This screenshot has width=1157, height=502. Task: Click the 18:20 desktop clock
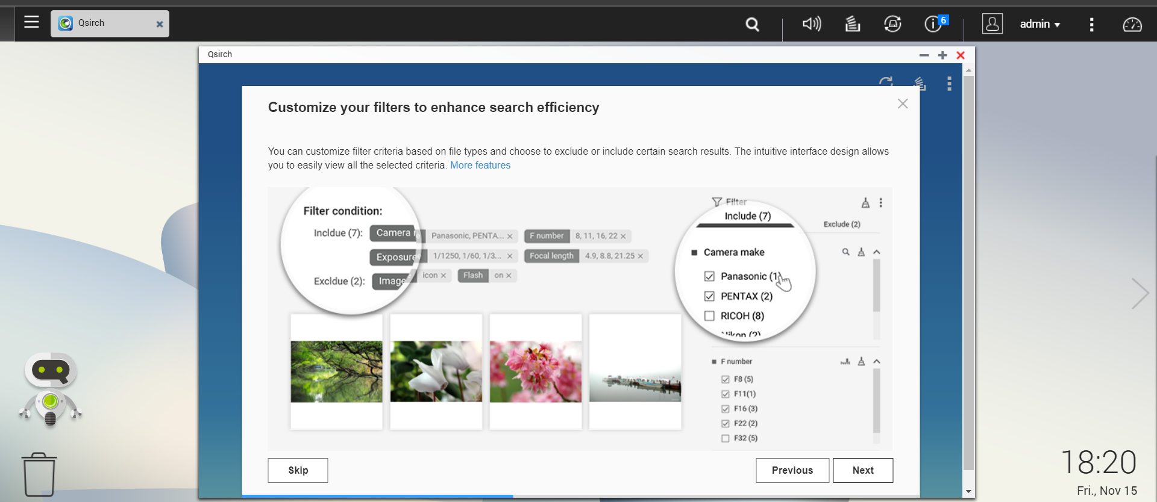pyautogui.click(x=1099, y=462)
